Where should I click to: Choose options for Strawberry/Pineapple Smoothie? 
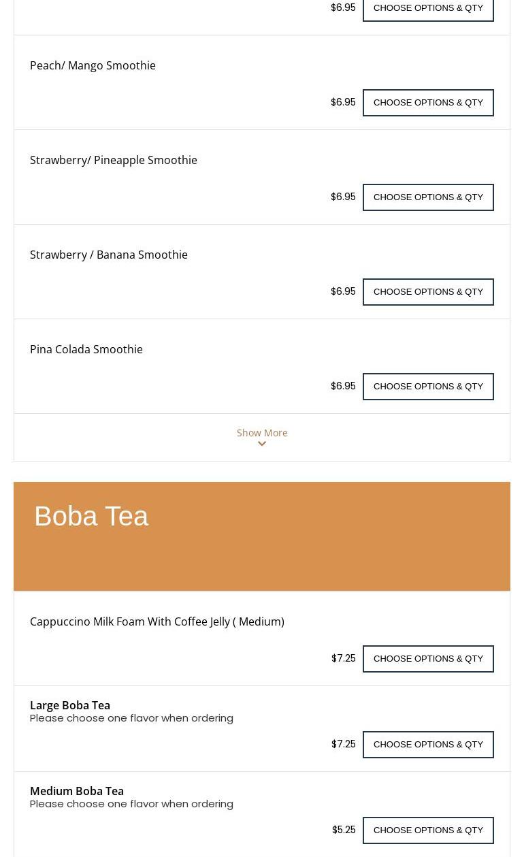[428, 197]
